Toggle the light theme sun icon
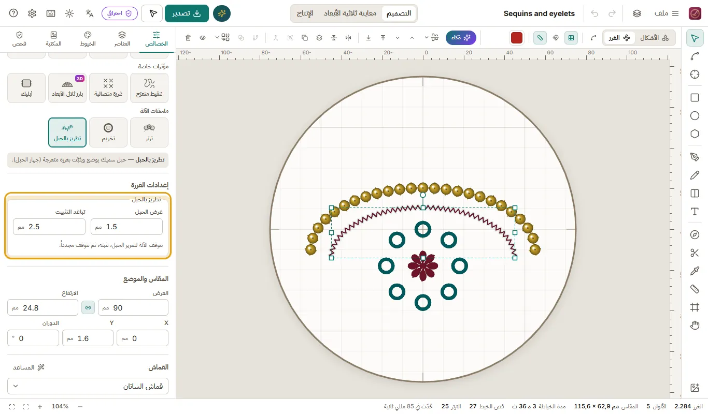Screen dimensions: 708x414 pyautogui.click(x=69, y=13)
